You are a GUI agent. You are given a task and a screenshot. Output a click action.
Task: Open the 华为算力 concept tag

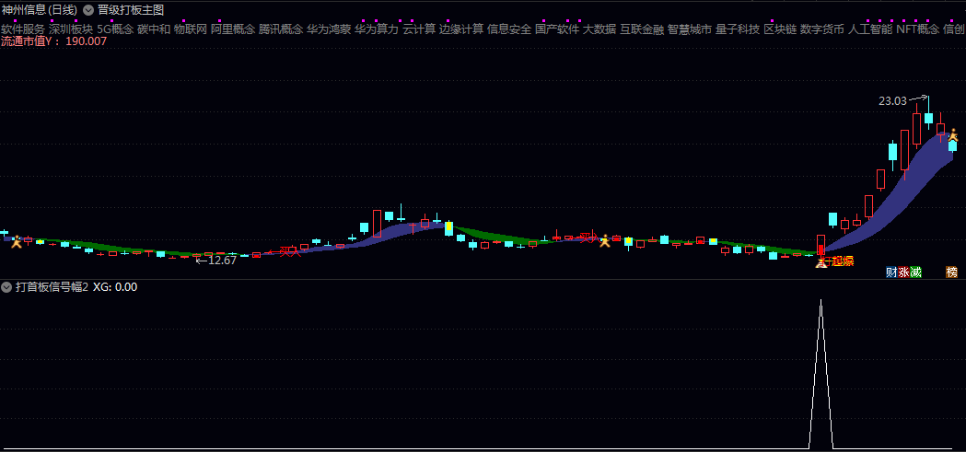tap(377, 29)
